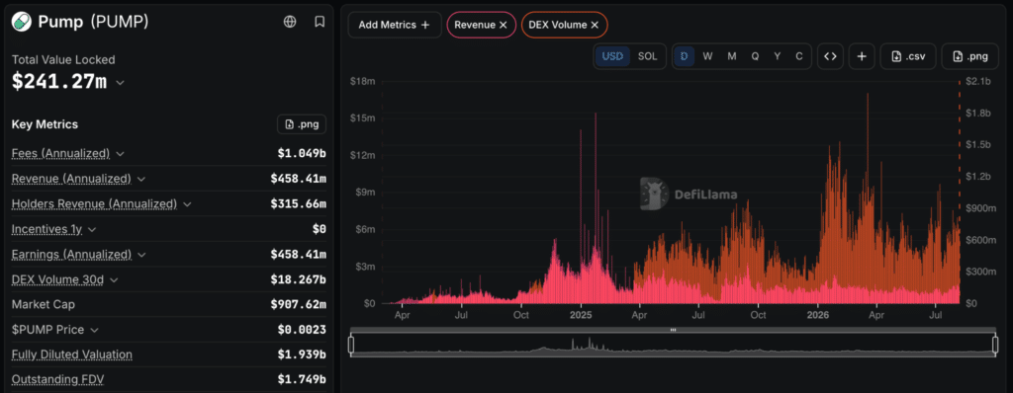
Task: Download chart as .png
Action: [970, 56]
